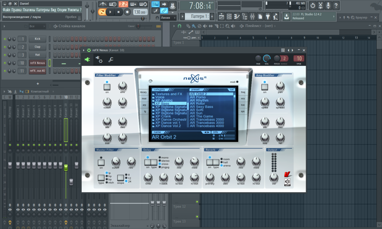382x229 pixels.
Task: Toggle the record button in transport
Action: pos(127,12)
